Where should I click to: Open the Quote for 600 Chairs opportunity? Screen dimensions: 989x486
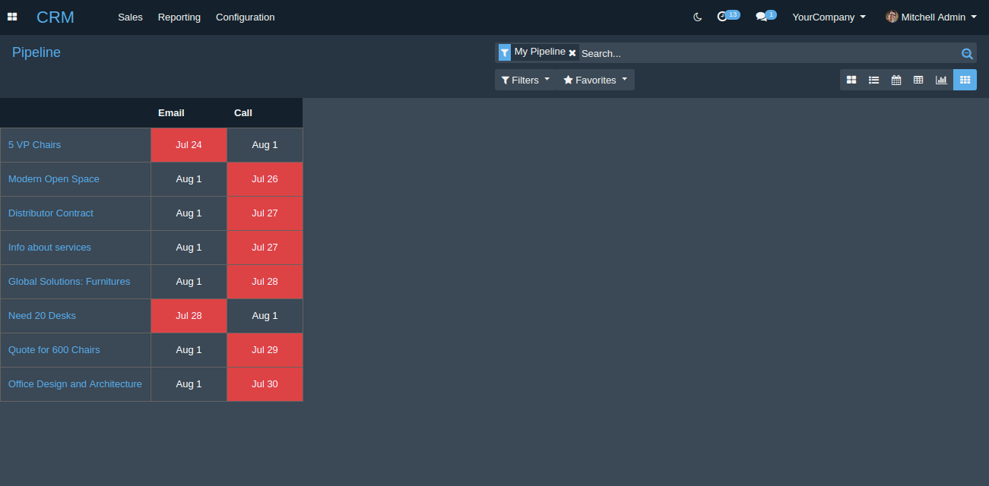point(54,349)
